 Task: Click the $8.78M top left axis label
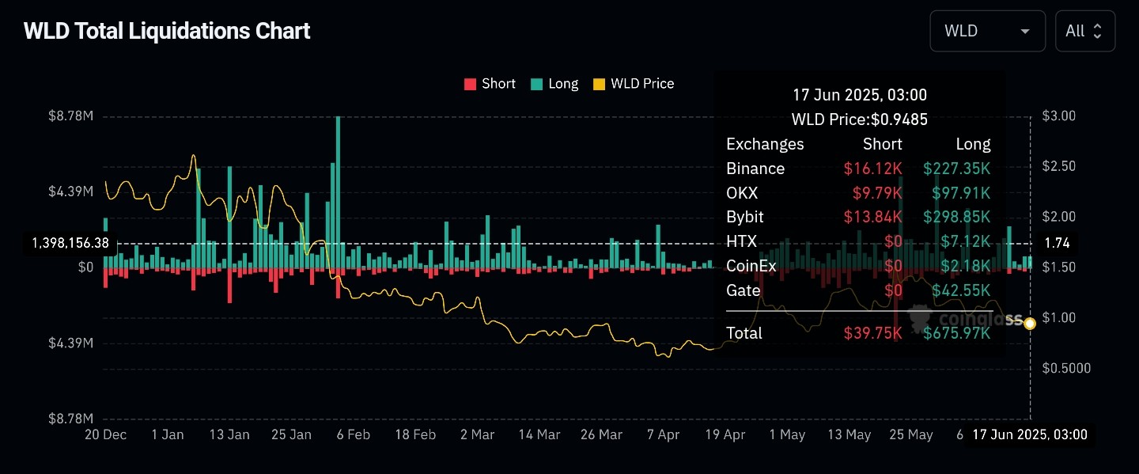71,116
